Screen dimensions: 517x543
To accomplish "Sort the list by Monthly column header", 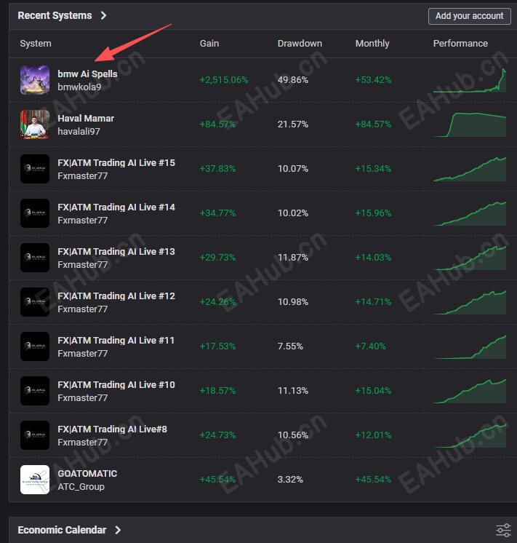I will click(x=372, y=43).
